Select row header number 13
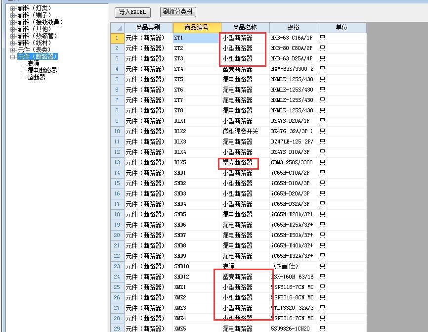Screen dimensions: 428x332 pos(117,162)
